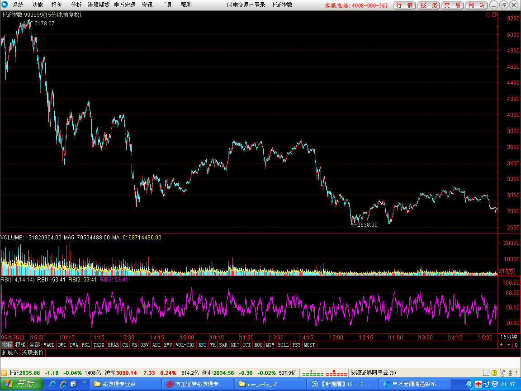
Task: Expand hidden system tray icons
Action: coord(469,384)
